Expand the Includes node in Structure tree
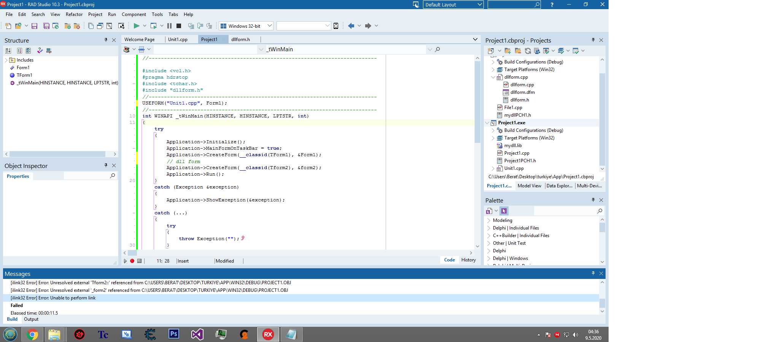This screenshot has width=779, height=342. pos(6,60)
